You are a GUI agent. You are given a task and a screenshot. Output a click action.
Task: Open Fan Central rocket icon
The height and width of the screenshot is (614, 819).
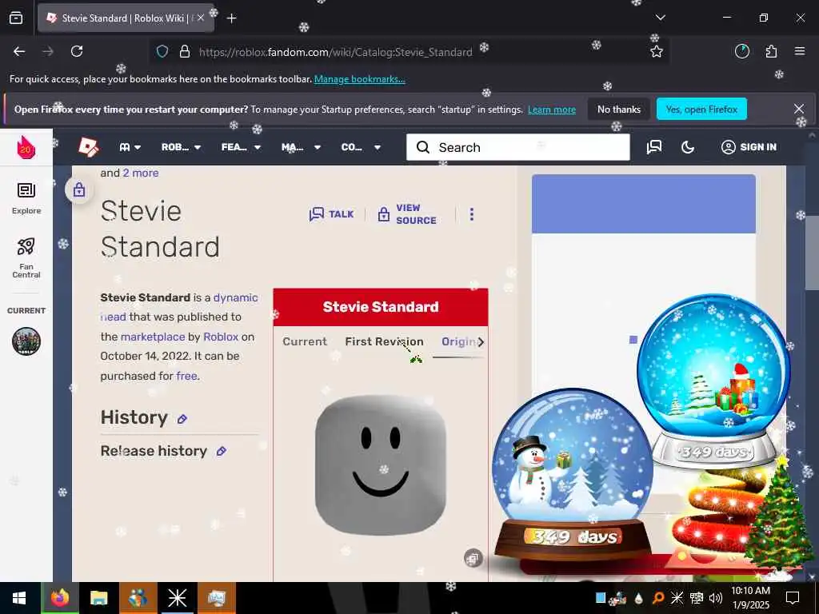26,257
